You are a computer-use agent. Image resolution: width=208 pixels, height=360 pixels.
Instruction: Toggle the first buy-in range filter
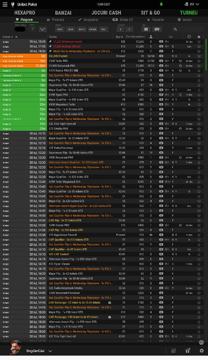click(60, 29)
